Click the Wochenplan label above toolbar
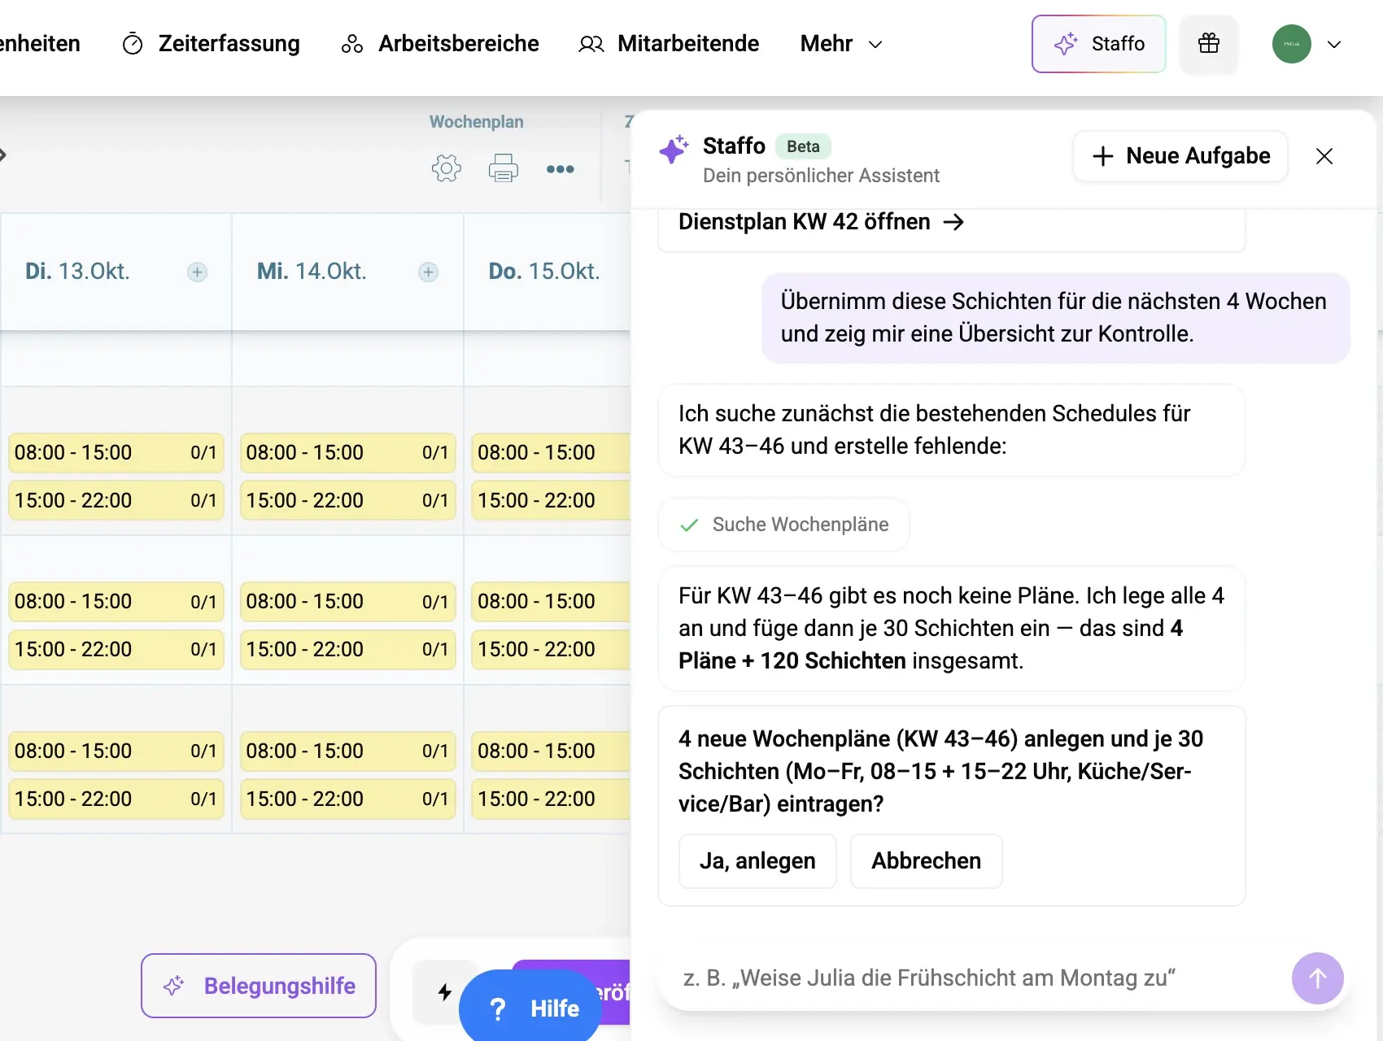 point(477,122)
